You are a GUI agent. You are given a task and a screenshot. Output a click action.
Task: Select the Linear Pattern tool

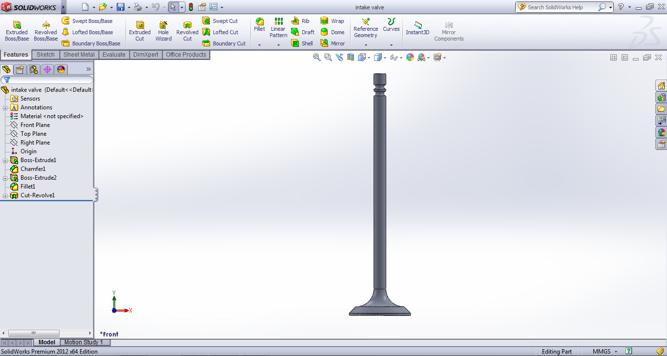point(278,28)
